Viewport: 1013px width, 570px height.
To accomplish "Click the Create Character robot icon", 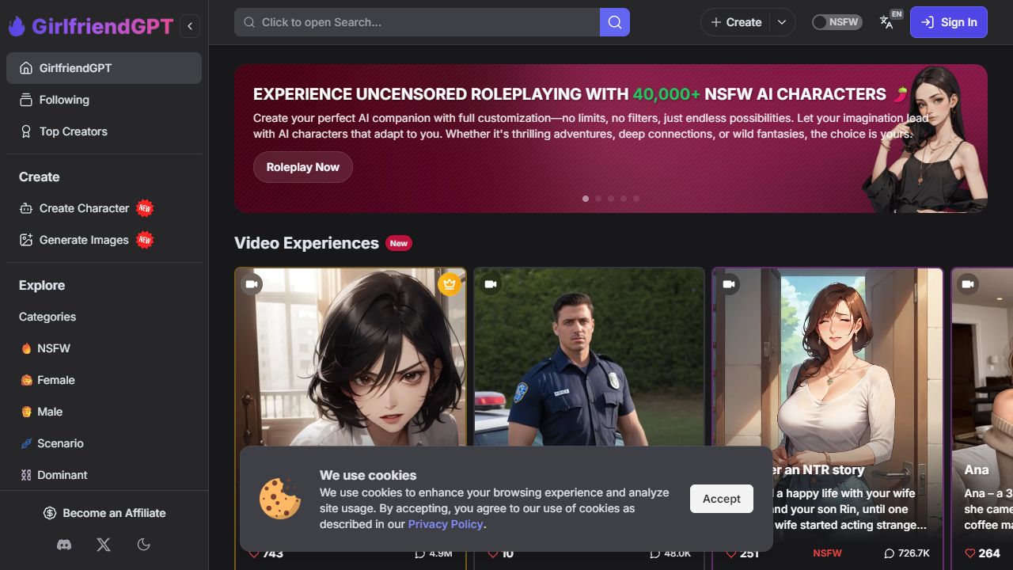I will coord(26,208).
